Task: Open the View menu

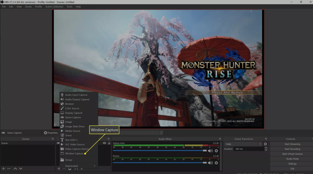Action: (x=19, y=7)
